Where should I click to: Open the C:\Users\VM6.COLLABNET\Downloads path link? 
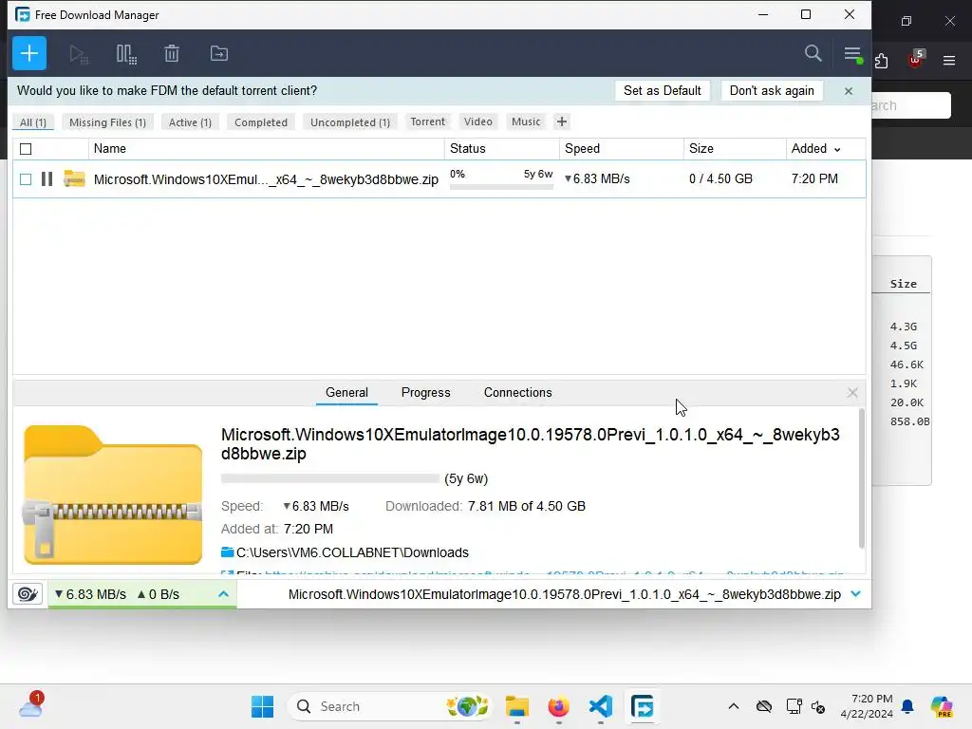coord(352,552)
